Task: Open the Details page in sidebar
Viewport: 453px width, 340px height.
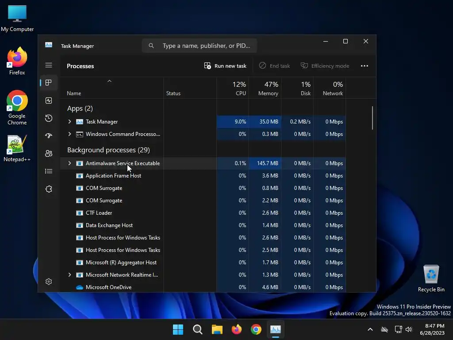Action: tap(49, 171)
